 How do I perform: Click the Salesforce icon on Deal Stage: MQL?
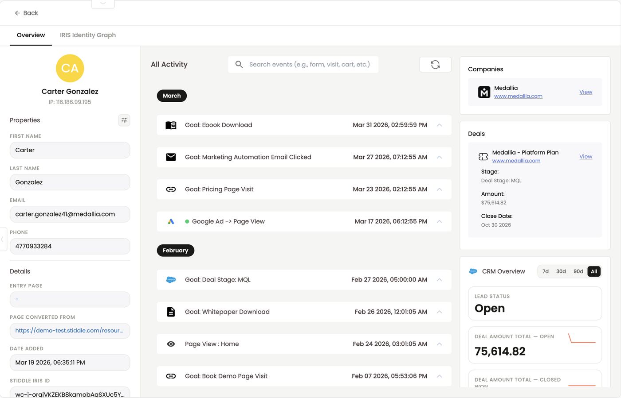click(x=171, y=280)
